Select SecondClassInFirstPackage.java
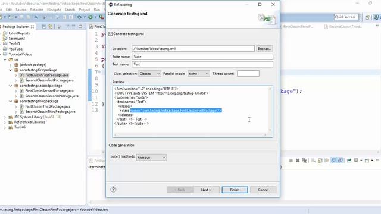This screenshot has width=381, height=214. pos(49,80)
